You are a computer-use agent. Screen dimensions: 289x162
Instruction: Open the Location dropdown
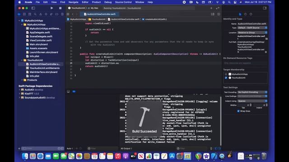click(252, 32)
